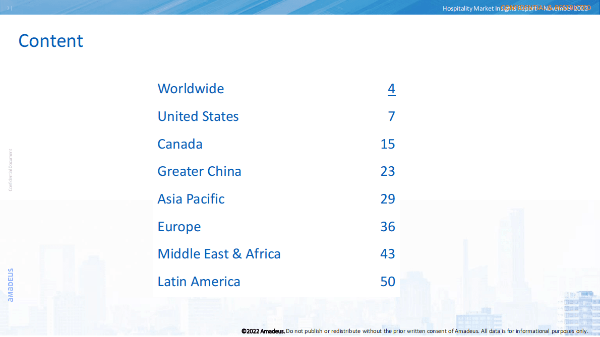Click page number 23 for Greater China

(388, 171)
